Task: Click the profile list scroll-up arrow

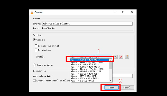Action: pos(110,60)
